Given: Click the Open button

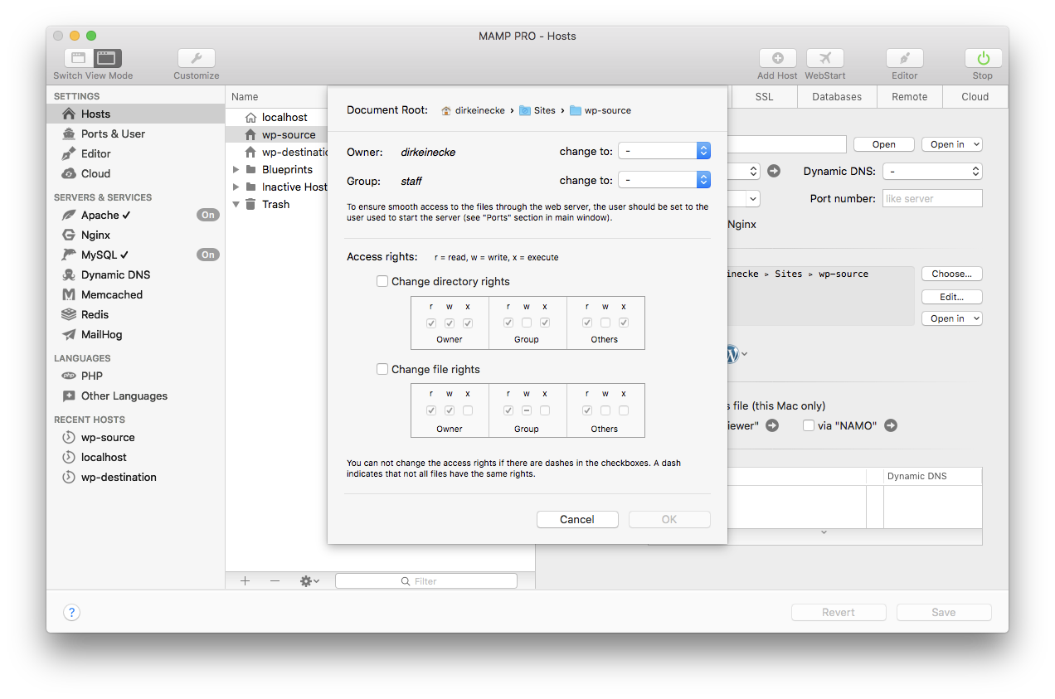Looking at the screenshot, I should 884,144.
